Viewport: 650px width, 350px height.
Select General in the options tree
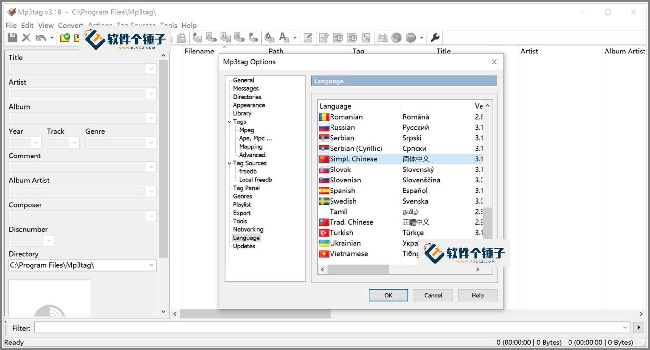(x=244, y=80)
